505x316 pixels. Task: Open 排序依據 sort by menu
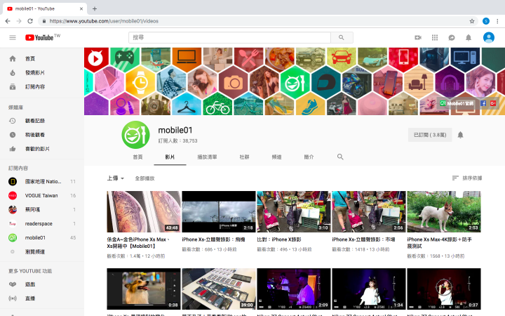pos(467,178)
